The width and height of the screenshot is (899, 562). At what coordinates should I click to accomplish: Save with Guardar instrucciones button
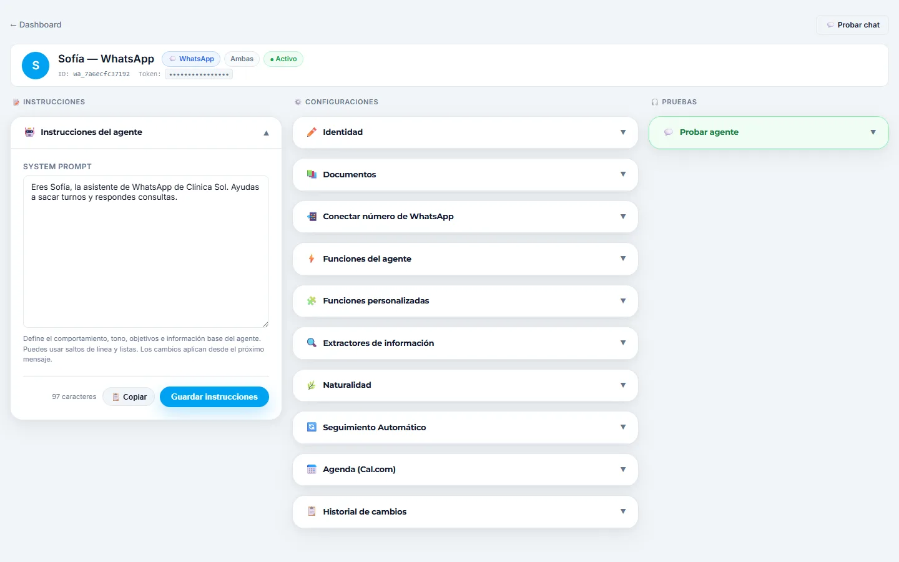click(x=214, y=397)
